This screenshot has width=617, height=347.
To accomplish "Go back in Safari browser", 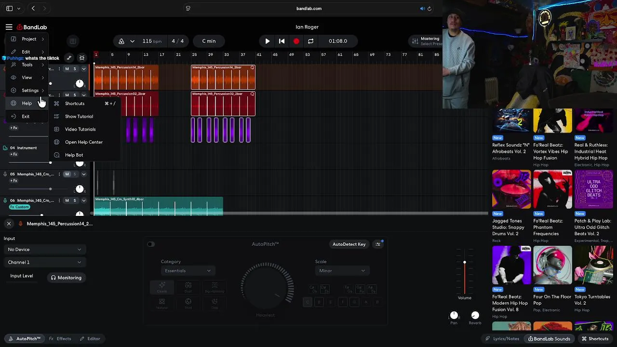I will point(33,8).
